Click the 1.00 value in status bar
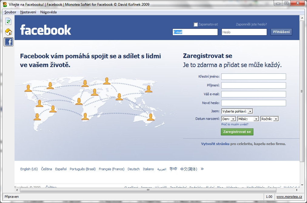The height and width of the screenshot is (203, 307). [269, 197]
